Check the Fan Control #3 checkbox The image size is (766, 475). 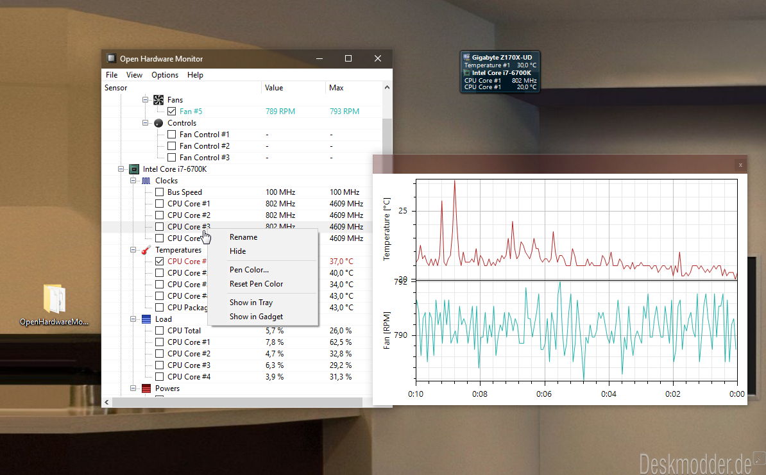tap(171, 158)
